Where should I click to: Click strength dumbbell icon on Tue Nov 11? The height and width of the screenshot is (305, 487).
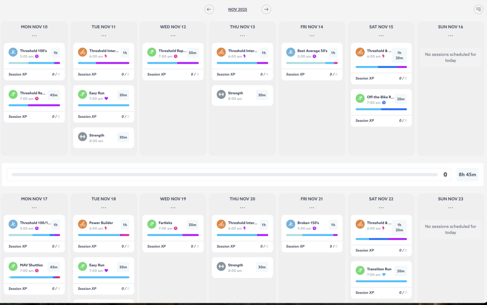click(x=82, y=136)
